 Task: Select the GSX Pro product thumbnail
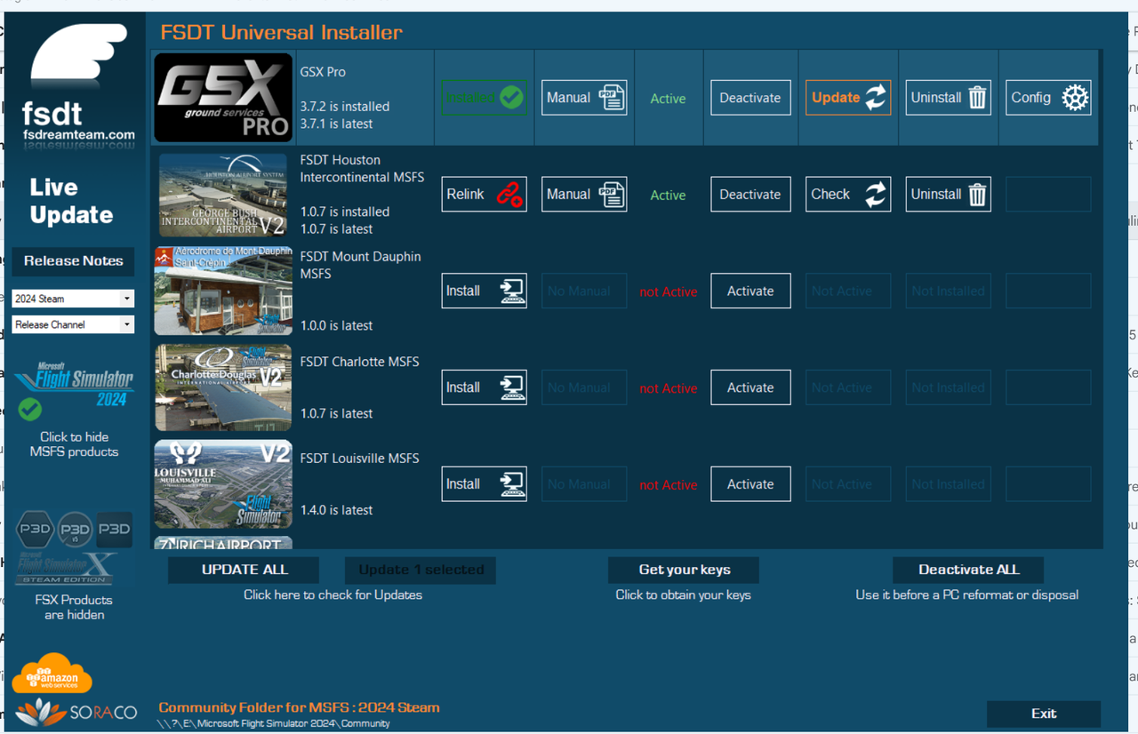pos(223,98)
